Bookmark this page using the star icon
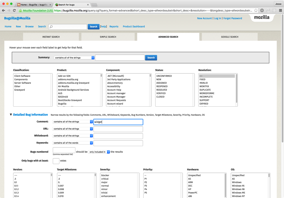 tap(256, 10)
